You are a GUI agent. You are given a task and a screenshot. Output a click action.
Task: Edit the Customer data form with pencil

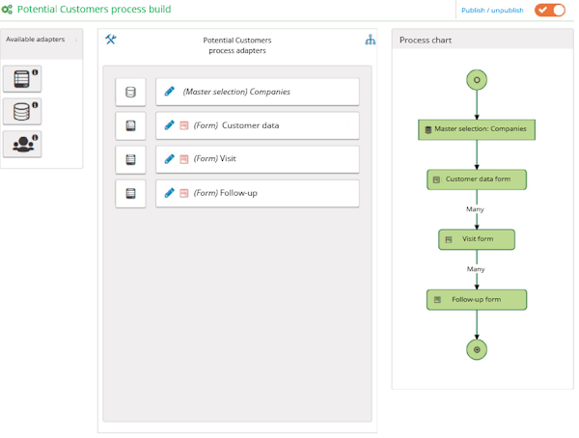(x=170, y=124)
